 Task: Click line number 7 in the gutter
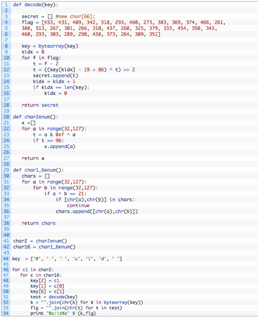[6, 40]
